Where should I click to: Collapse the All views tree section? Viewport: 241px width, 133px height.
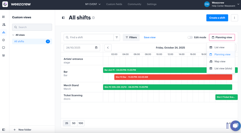13,35
